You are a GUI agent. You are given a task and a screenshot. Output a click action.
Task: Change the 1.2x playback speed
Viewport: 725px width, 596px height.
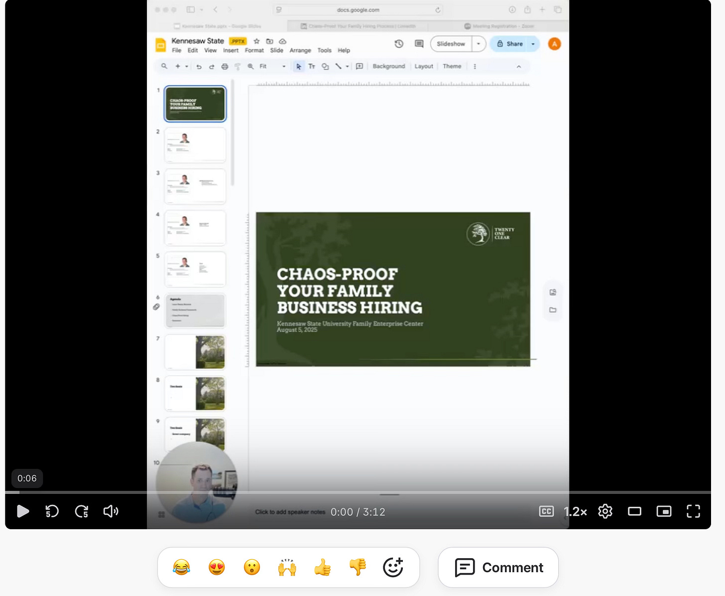coord(575,512)
